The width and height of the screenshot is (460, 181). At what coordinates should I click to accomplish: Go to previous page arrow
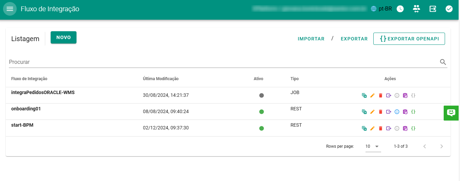[424, 146]
